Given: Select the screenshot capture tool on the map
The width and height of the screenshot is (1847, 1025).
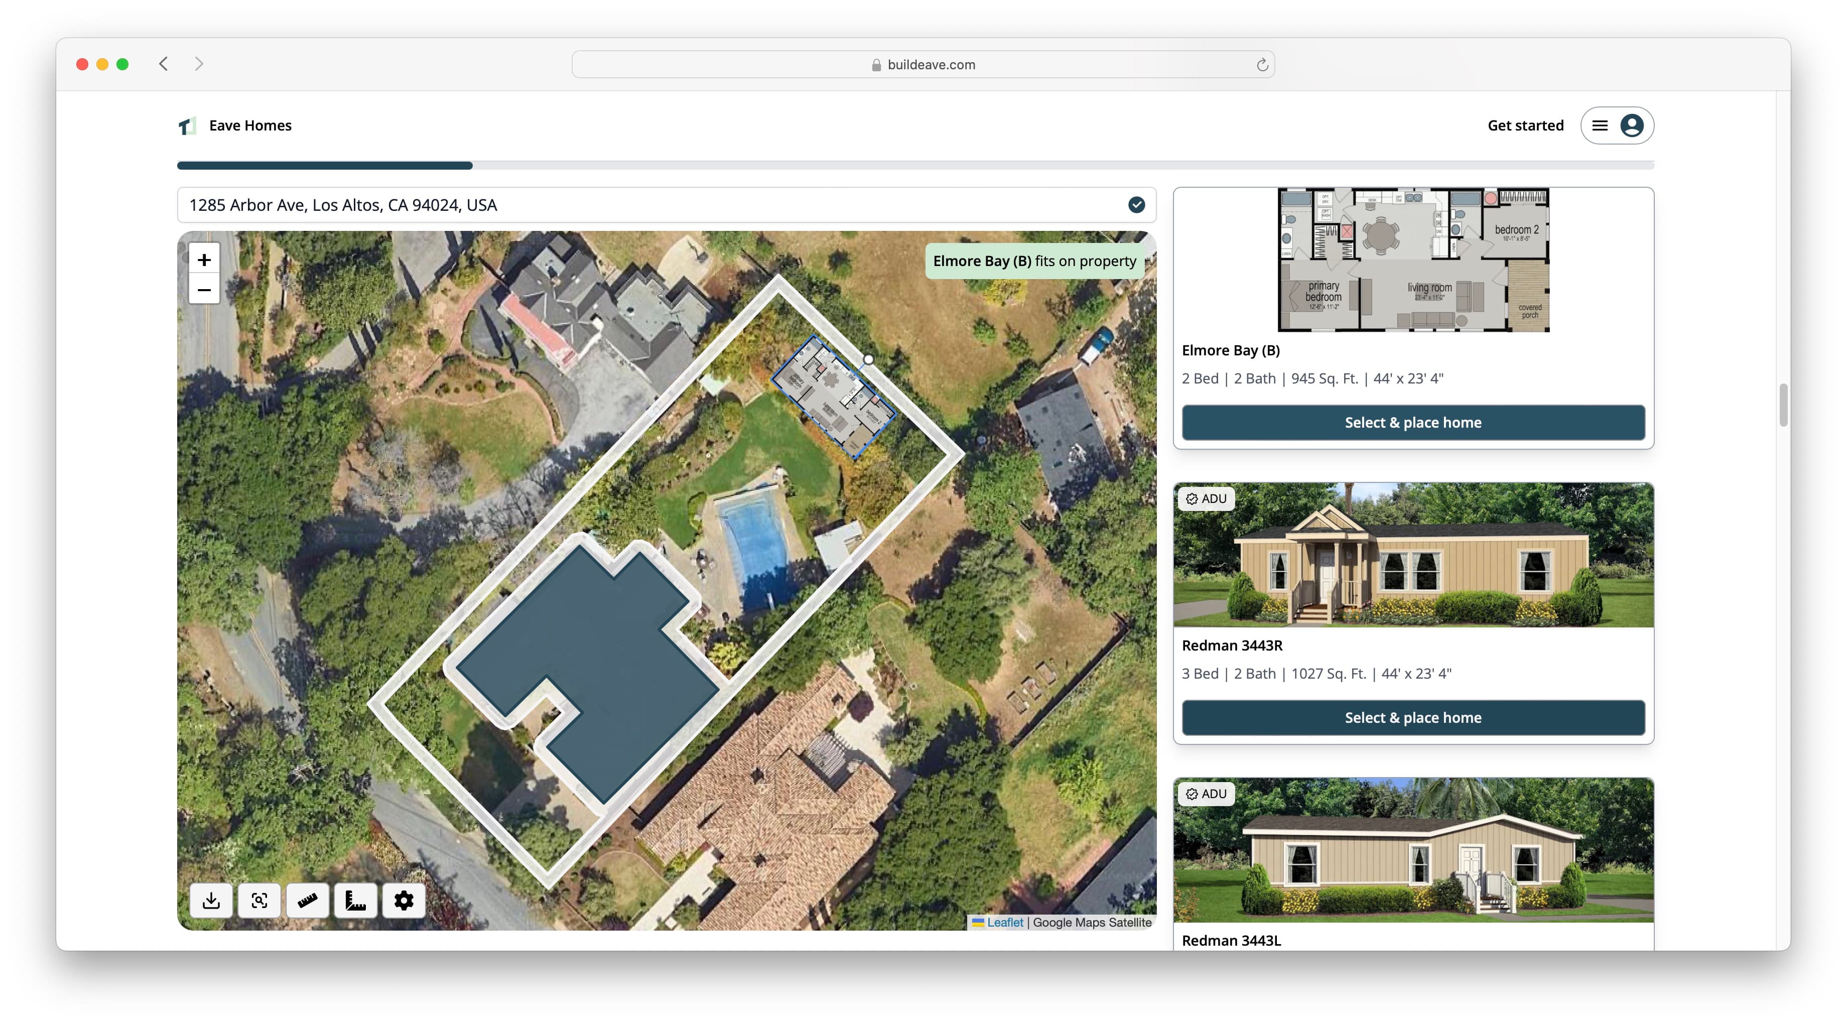Looking at the screenshot, I should [x=259, y=900].
